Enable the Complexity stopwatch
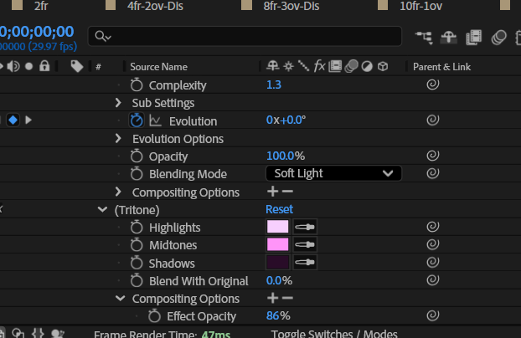 (x=137, y=85)
